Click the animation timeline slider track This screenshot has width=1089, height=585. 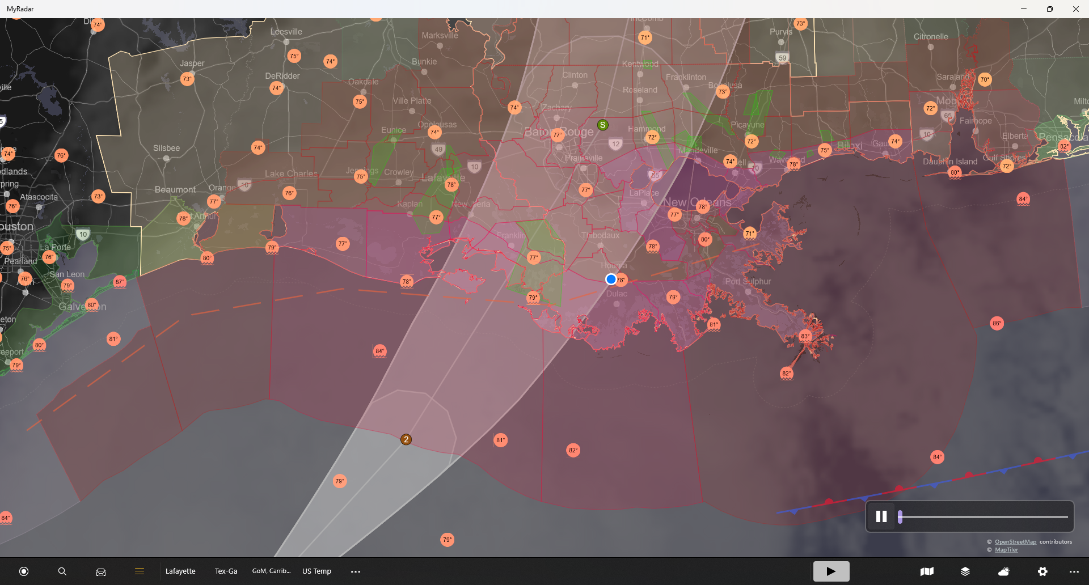(984, 516)
